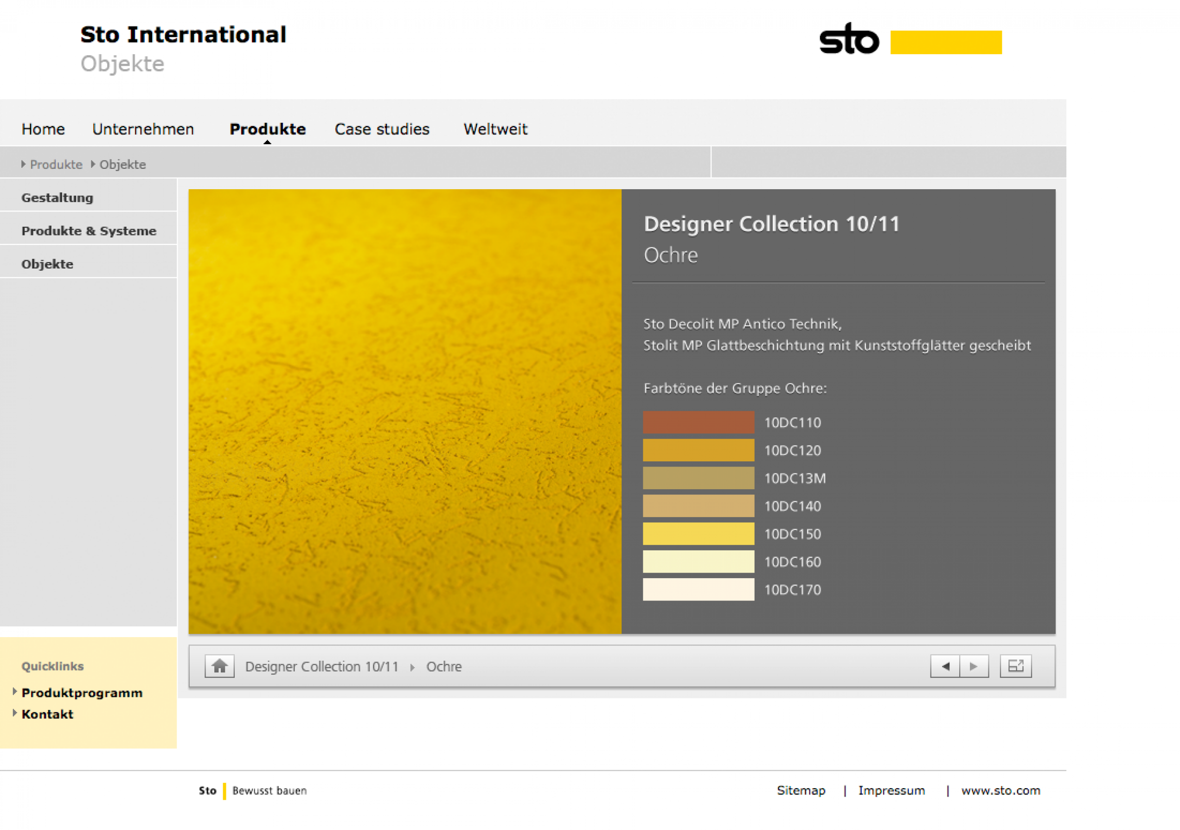
Task: Go to previous slide with left arrow
Action: coord(945,666)
